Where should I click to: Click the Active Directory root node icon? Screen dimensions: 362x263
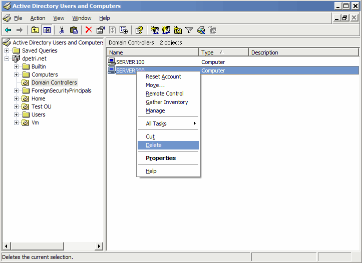7,42
